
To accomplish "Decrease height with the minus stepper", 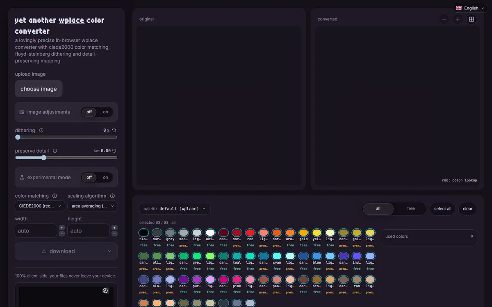I will pyautogui.click(x=114, y=234).
